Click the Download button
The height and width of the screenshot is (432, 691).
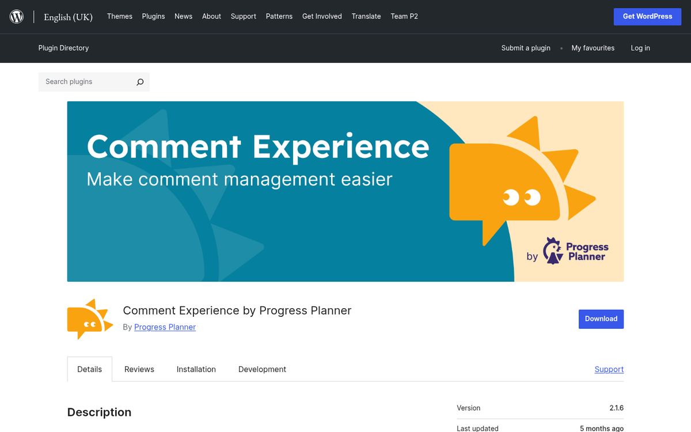click(x=601, y=319)
